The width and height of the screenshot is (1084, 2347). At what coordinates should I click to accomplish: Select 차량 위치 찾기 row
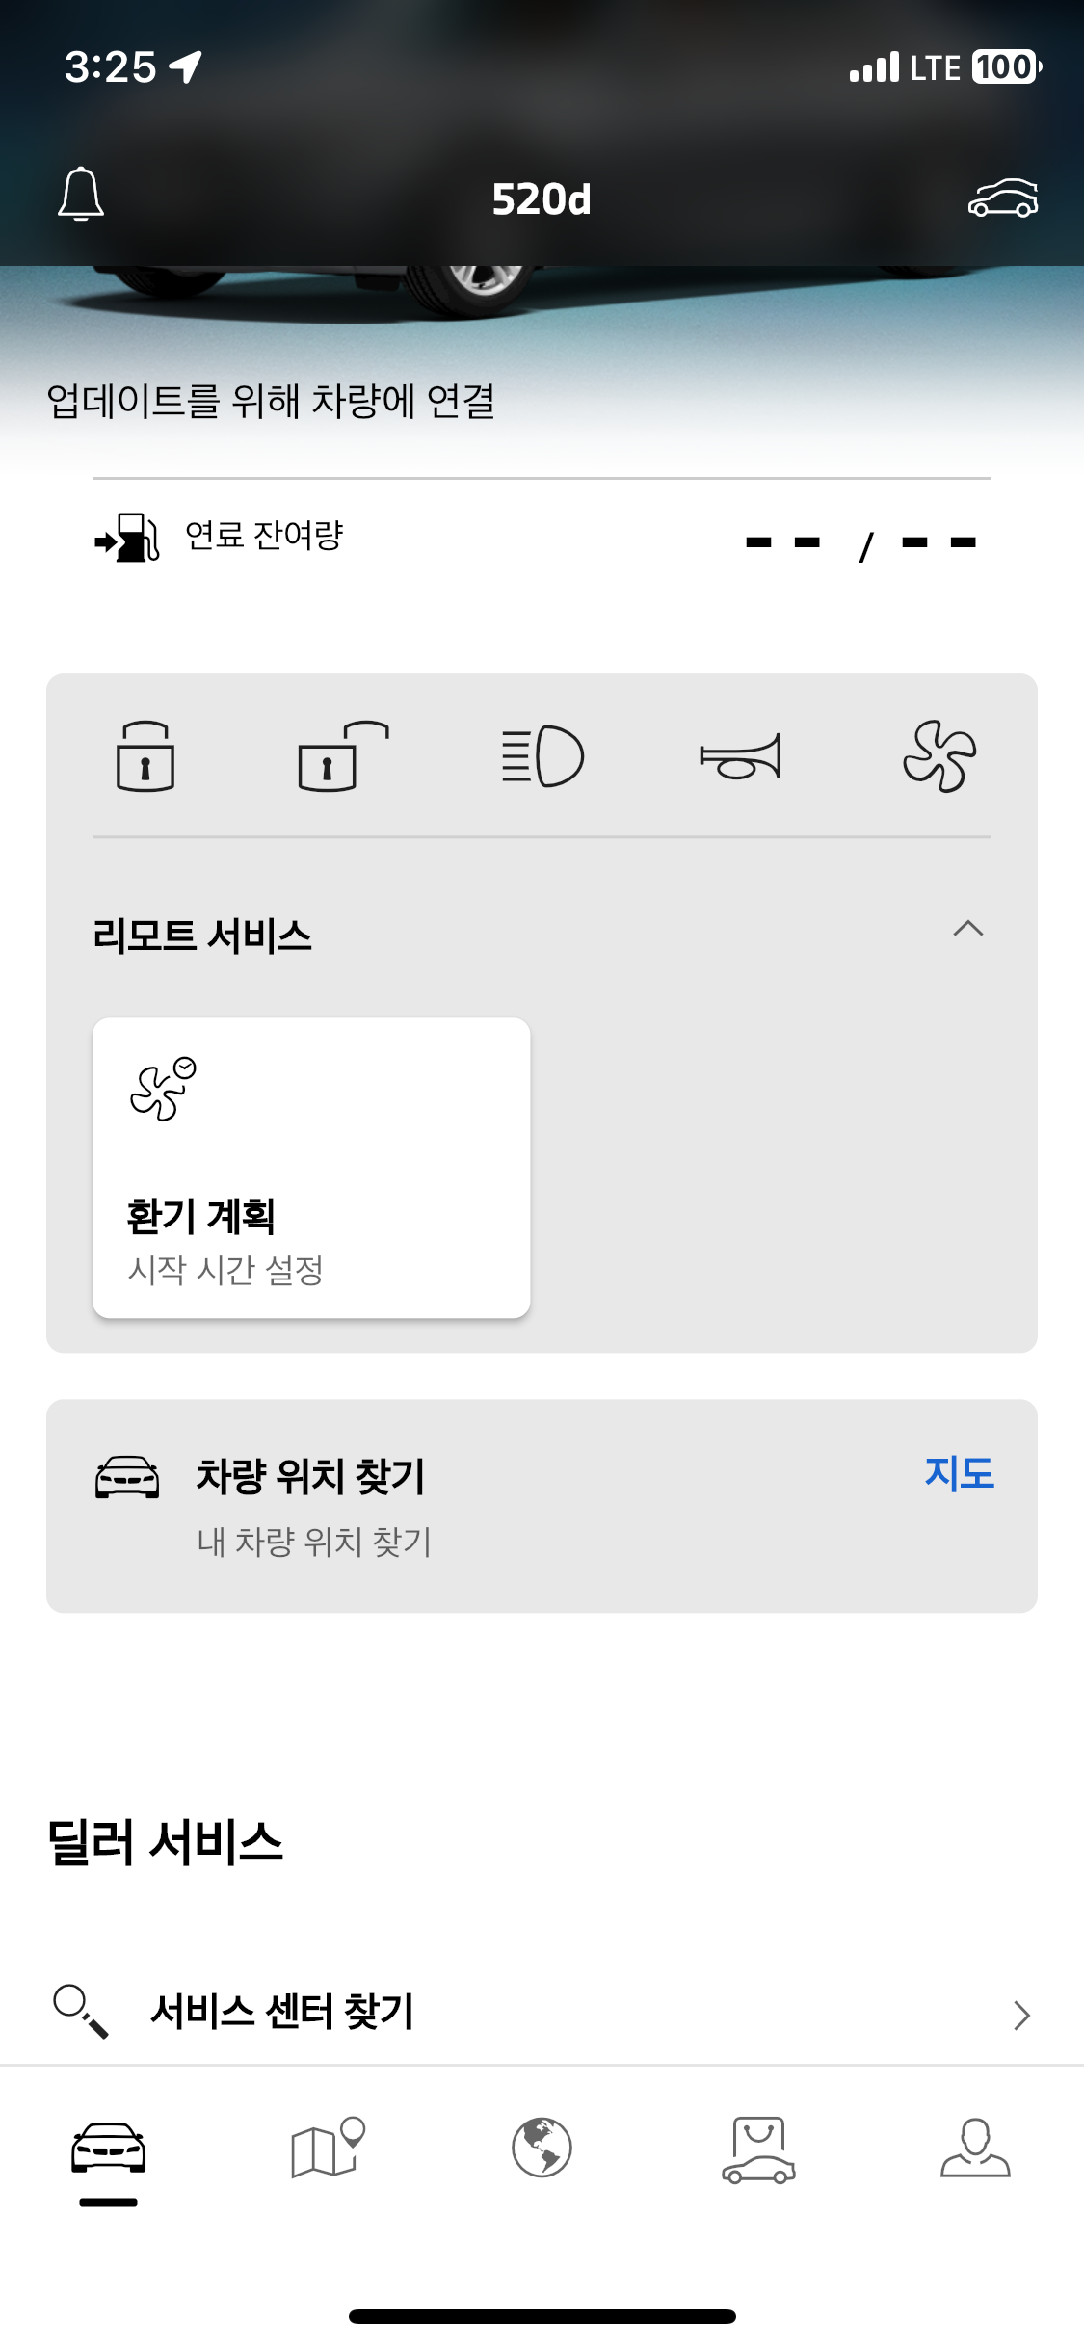(x=542, y=1506)
